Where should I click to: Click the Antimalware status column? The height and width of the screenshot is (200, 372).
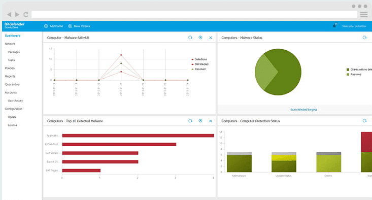coord(239,162)
